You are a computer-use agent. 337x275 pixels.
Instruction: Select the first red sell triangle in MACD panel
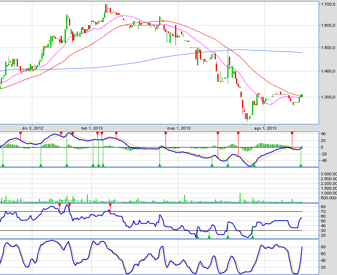point(20,133)
